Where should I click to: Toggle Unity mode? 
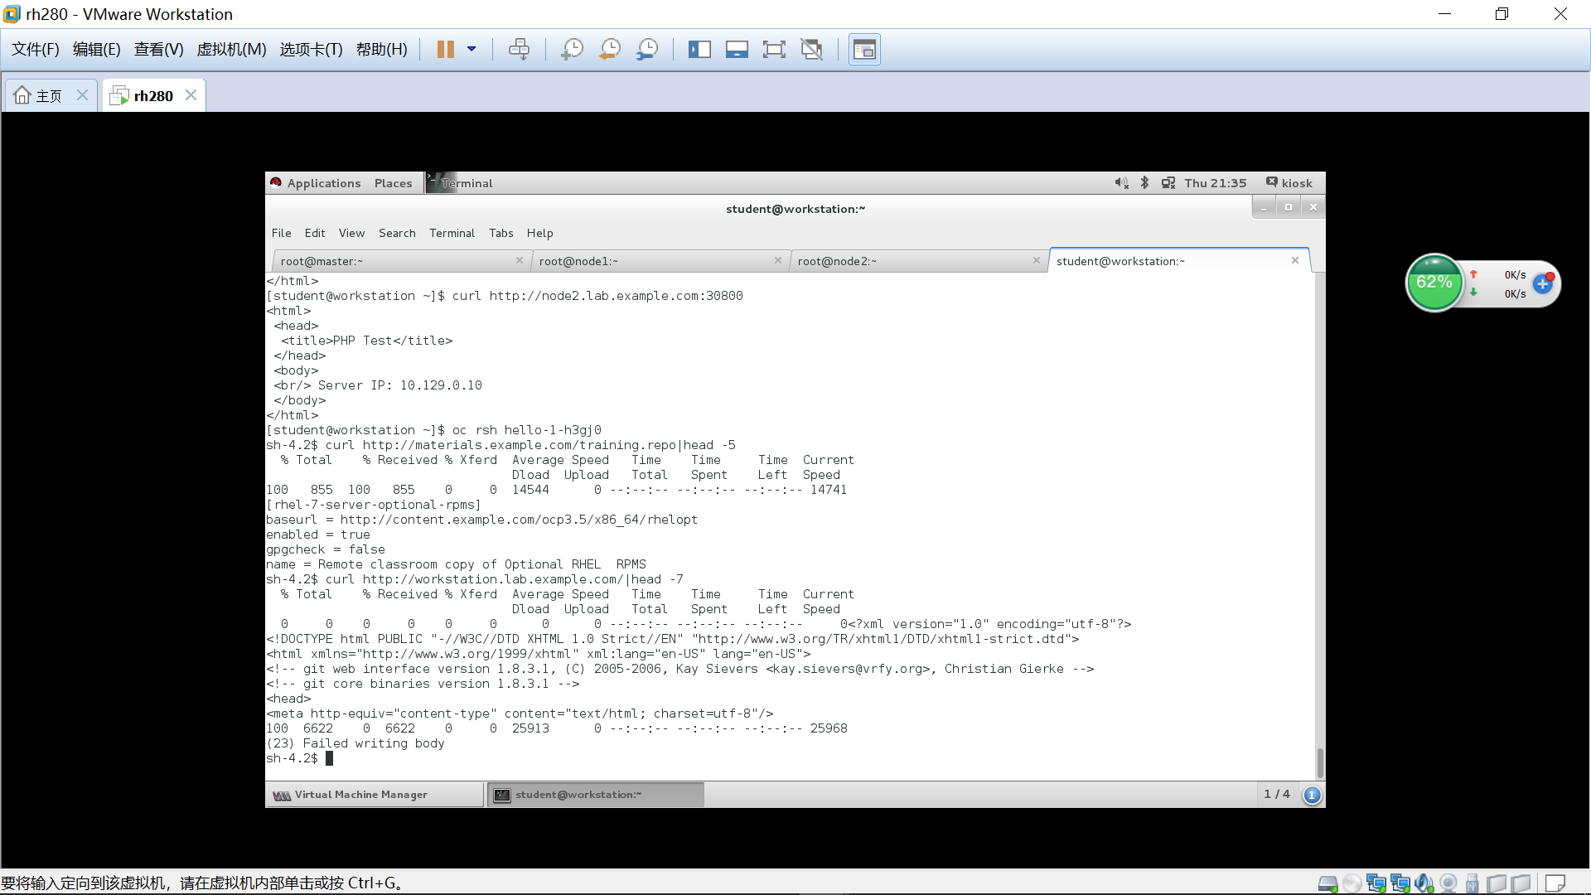812,50
